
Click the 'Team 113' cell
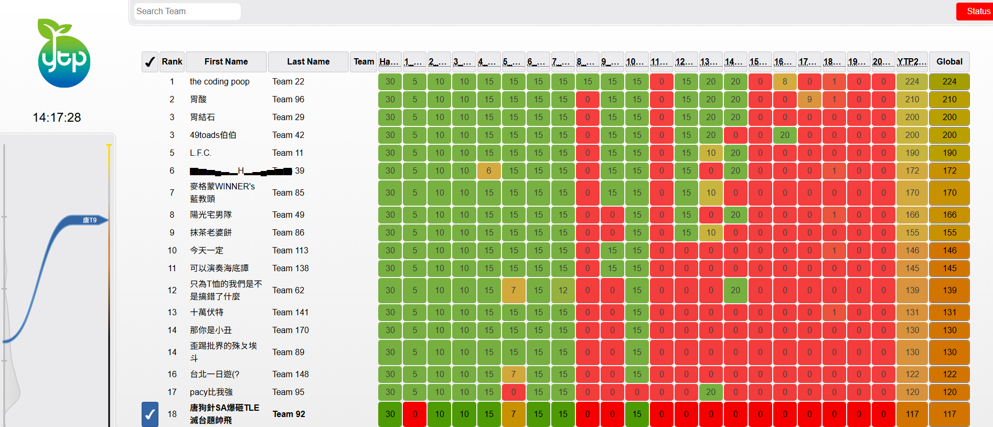point(290,250)
